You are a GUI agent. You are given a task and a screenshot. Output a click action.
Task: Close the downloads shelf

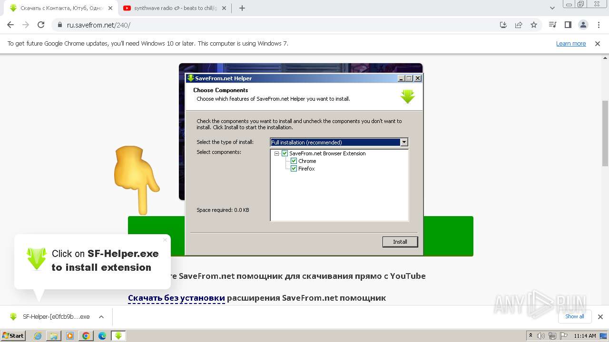(x=600, y=317)
